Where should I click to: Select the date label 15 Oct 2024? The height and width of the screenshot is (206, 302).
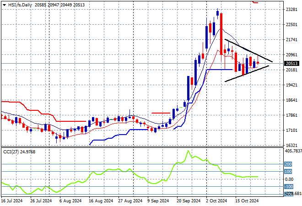pyautogui.click(x=247, y=201)
